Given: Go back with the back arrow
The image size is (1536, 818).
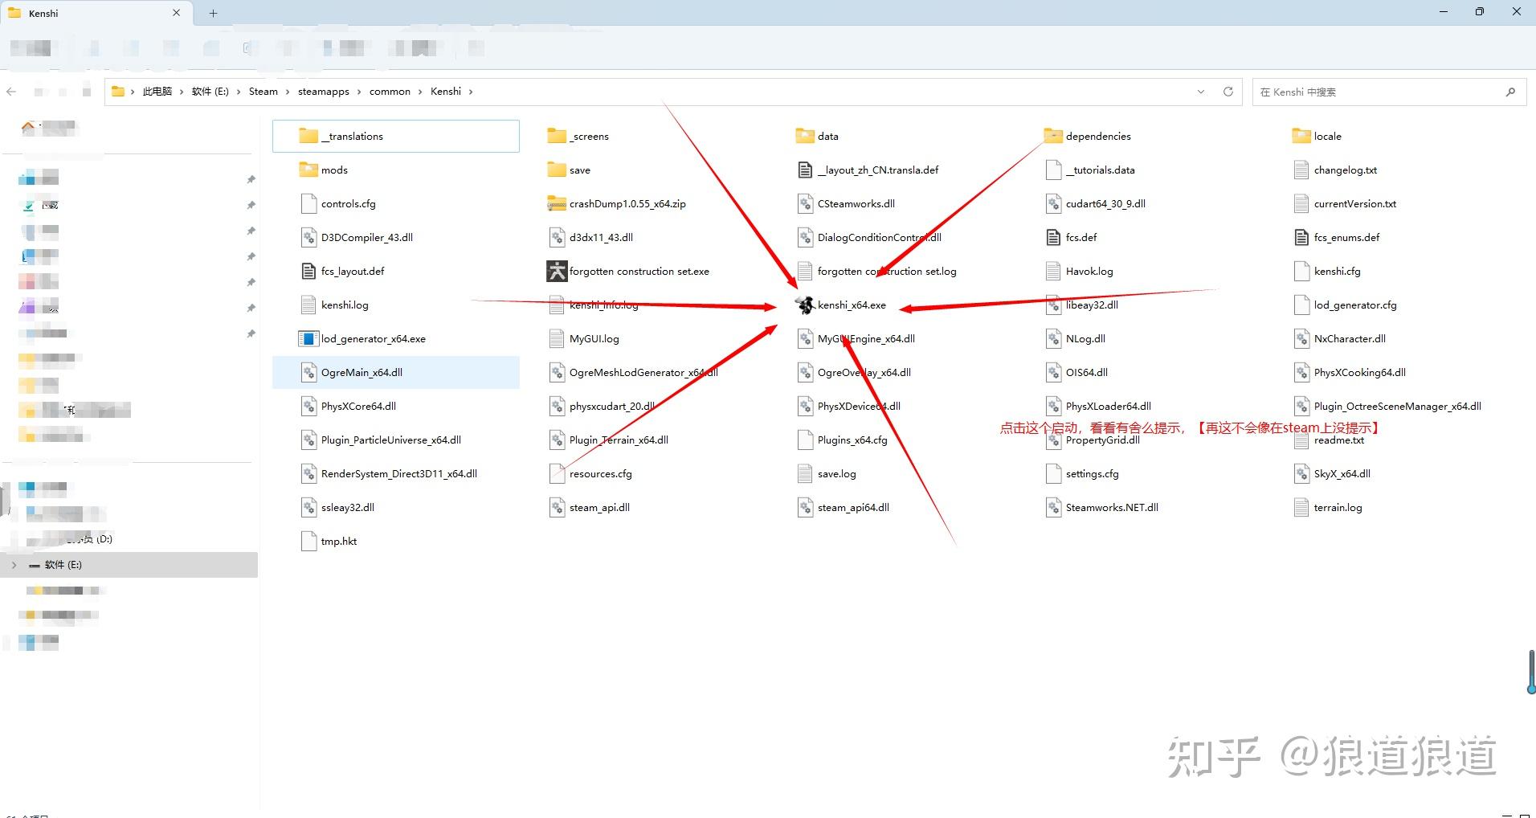Looking at the screenshot, I should (x=11, y=92).
